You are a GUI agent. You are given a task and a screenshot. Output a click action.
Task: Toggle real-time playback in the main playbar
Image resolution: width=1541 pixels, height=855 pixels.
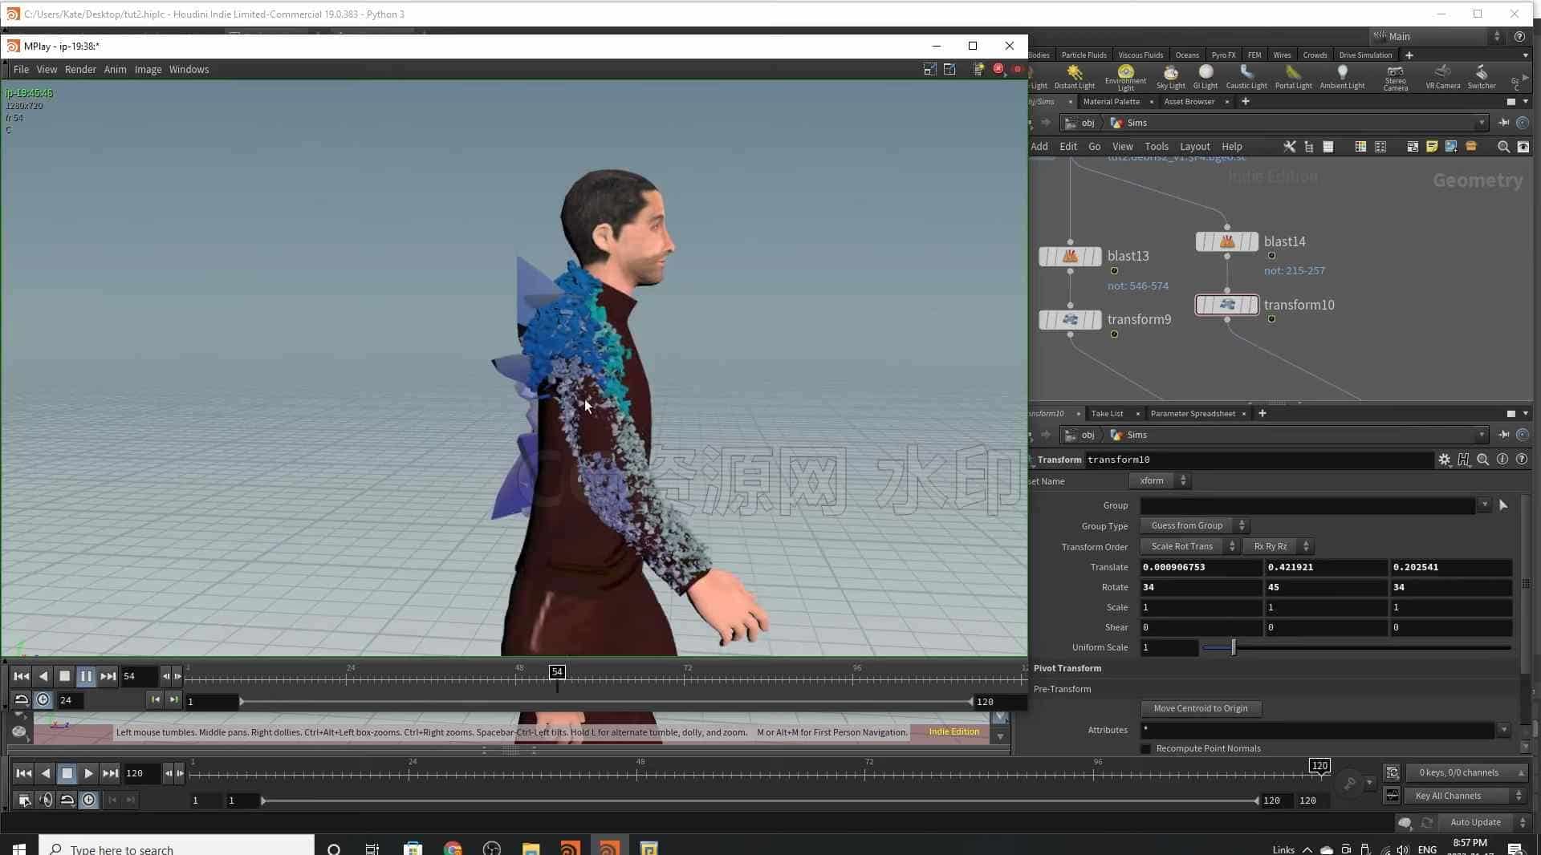click(88, 800)
